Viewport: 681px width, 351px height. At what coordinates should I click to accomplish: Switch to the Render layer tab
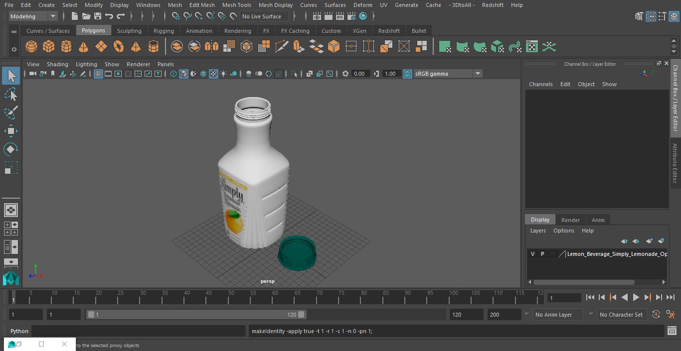[570, 220]
